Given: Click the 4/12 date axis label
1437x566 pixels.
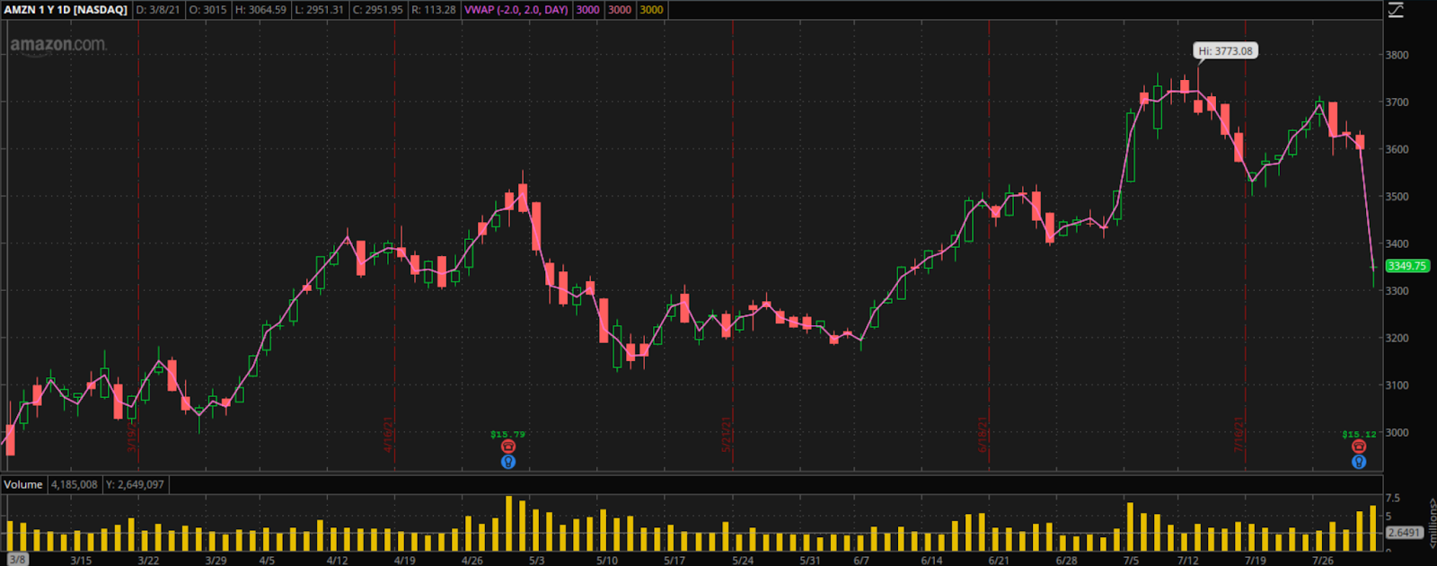Looking at the screenshot, I should 337,560.
